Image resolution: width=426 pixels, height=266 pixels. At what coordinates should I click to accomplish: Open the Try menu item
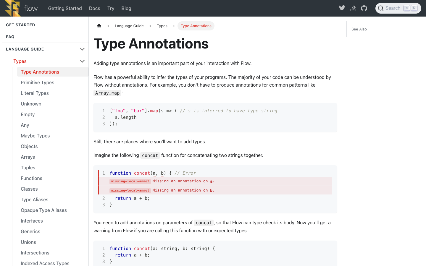point(111,8)
